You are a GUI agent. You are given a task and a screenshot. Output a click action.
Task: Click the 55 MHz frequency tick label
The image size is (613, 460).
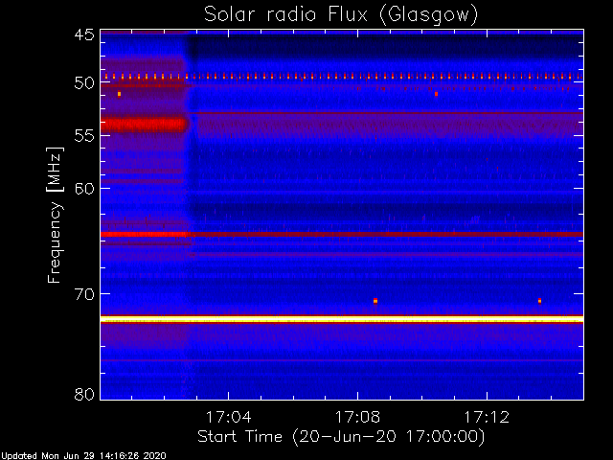[84, 136]
